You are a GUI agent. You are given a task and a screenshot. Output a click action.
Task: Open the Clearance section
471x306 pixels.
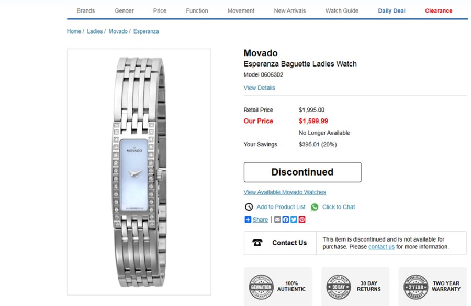tap(439, 10)
